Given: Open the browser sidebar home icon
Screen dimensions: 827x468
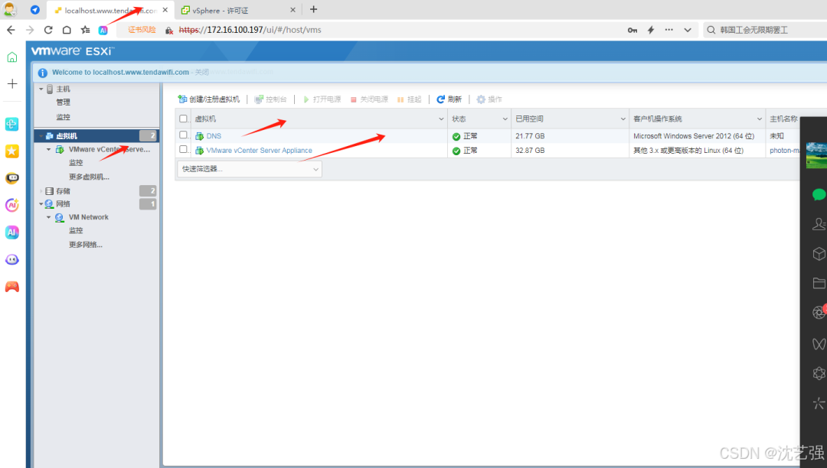Looking at the screenshot, I should coord(12,57).
